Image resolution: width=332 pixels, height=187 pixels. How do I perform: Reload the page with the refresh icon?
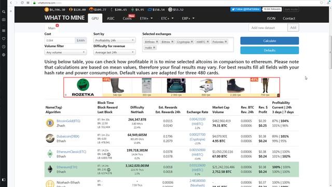pyautogui.click(x=22, y=3)
